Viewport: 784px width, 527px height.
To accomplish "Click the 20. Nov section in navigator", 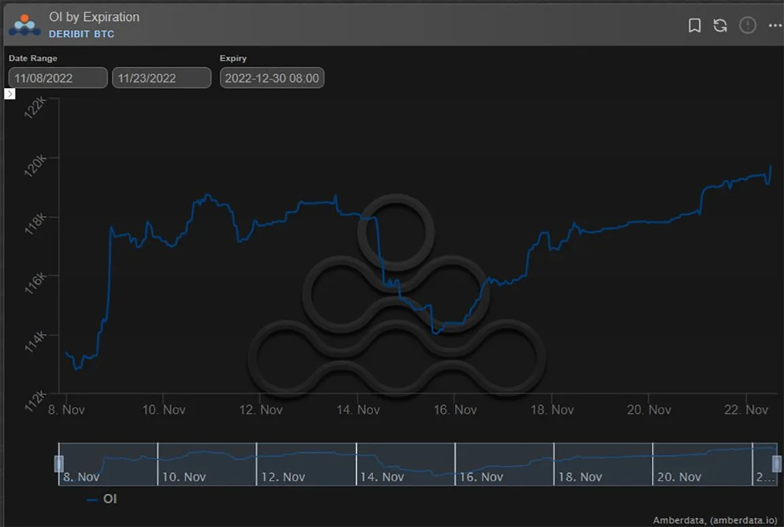I will [702, 464].
